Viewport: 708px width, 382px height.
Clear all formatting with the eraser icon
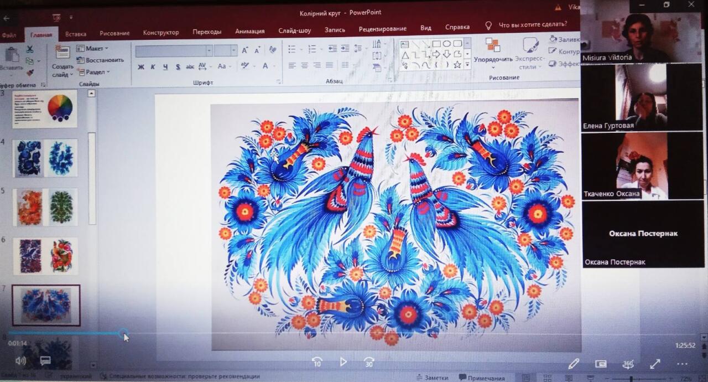point(272,50)
